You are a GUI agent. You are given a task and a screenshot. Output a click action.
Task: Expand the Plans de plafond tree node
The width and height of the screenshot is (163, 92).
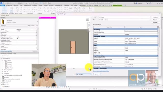coord(3,70)
